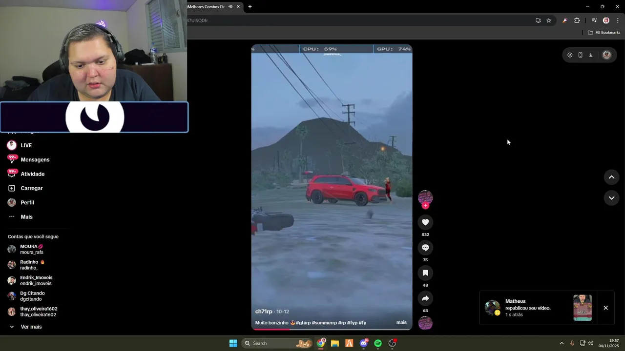Open Spotify from the taskbar

point(378,343)
